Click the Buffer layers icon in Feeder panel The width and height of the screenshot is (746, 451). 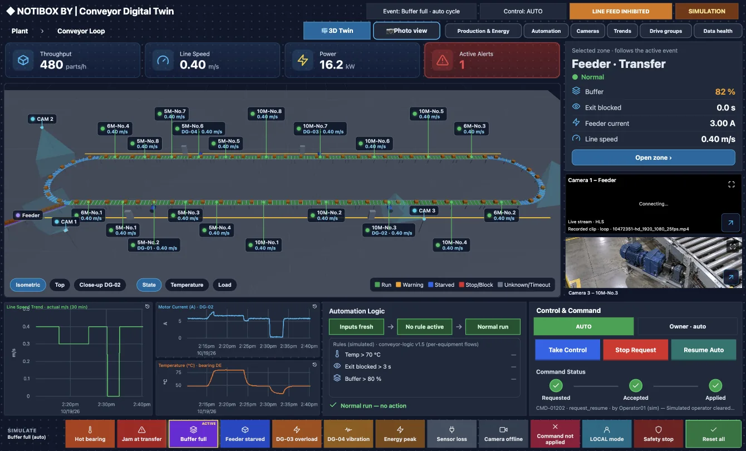576,91
